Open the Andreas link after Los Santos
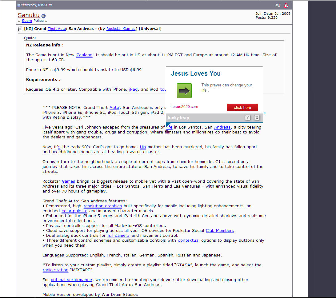336x298 pixels. [222, 127]
